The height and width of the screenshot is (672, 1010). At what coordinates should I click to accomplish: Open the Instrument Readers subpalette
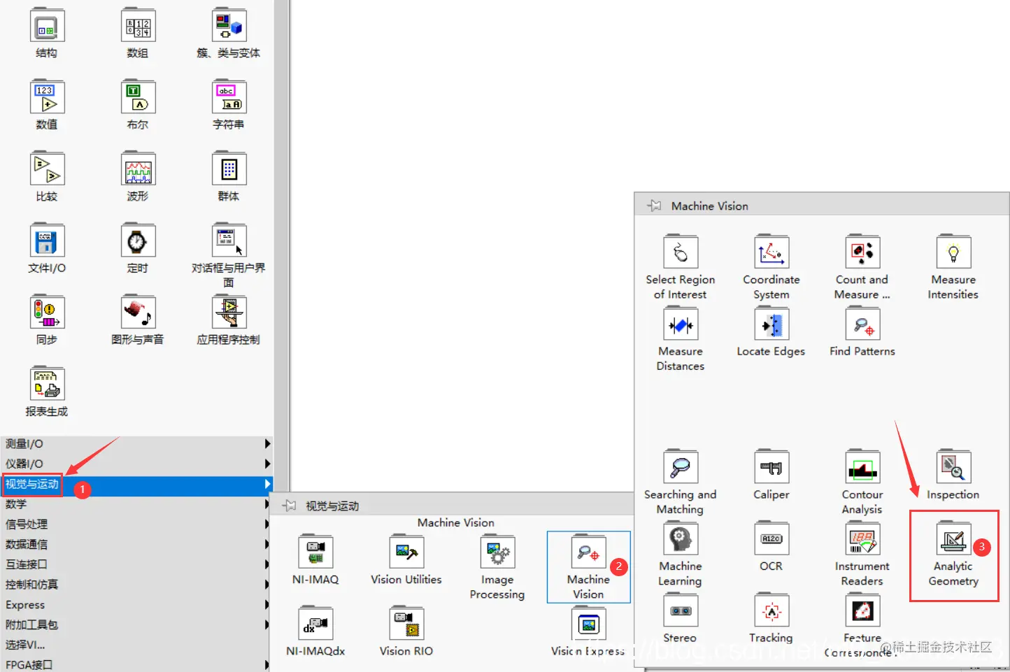pyautogui.click(x=862, y=539)
